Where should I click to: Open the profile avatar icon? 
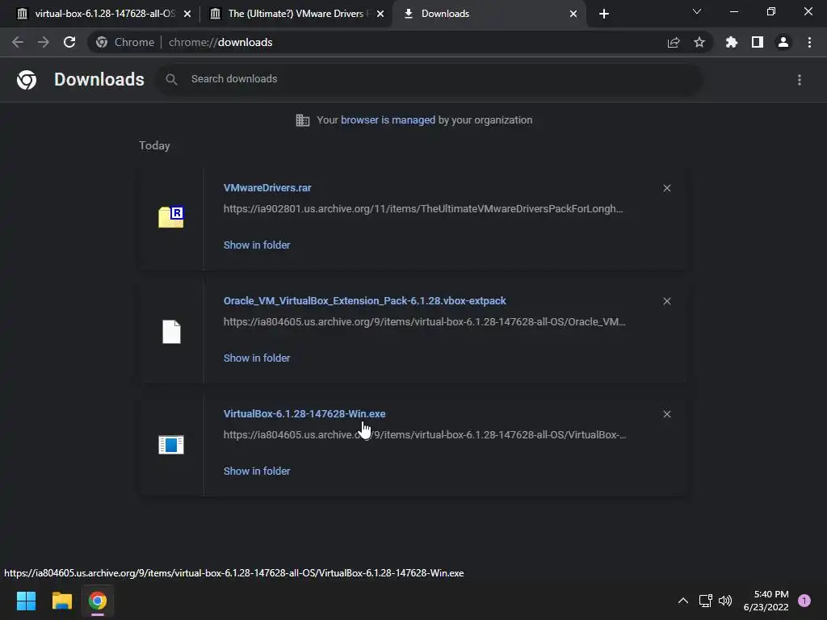click(x=783, y=42)
